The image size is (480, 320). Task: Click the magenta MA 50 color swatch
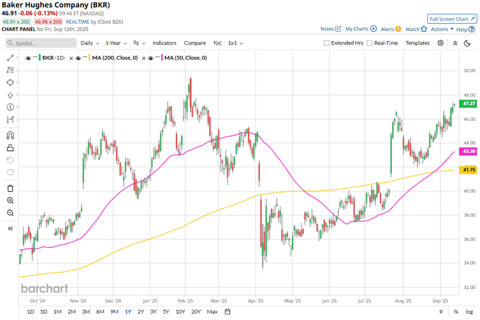point(162,58)
